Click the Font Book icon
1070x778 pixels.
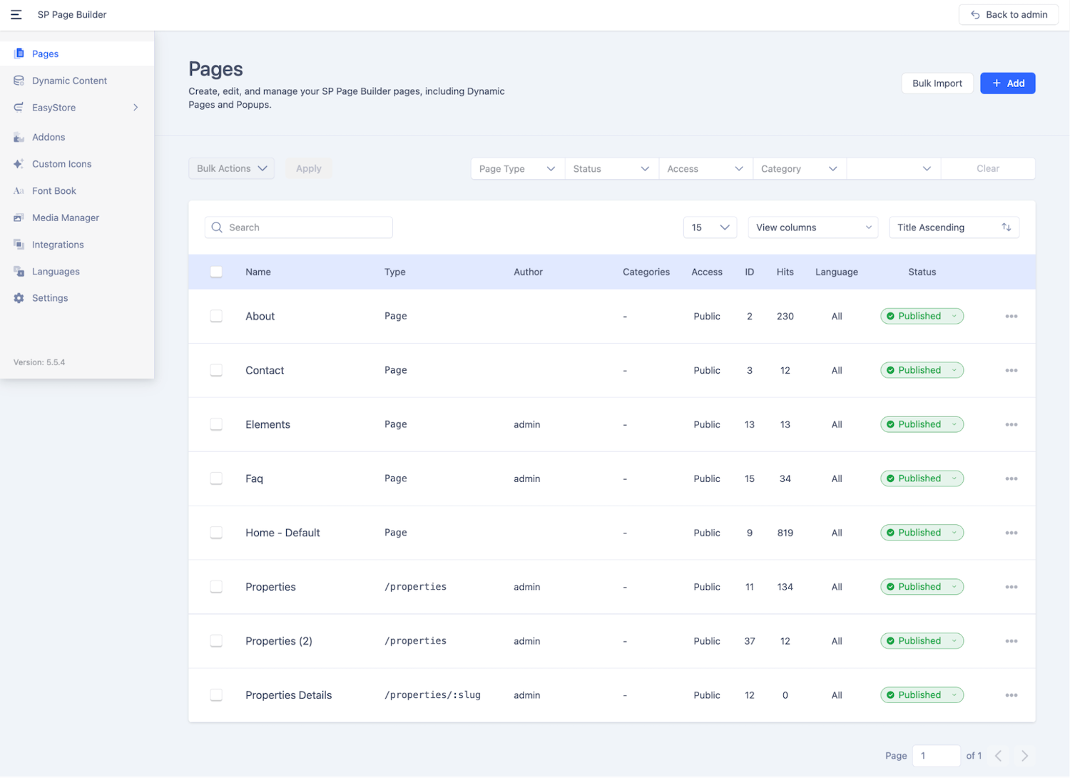pos(19,191)
